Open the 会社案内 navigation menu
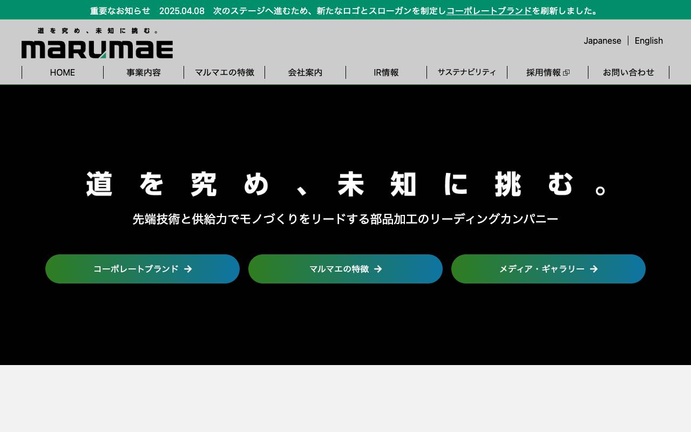Viewport: 691px width, 432px height. coord(305,72)
